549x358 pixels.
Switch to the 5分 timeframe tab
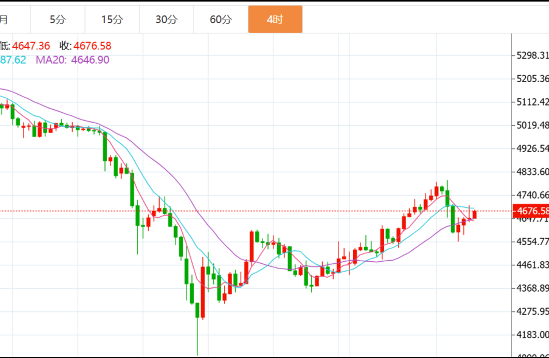57,20
